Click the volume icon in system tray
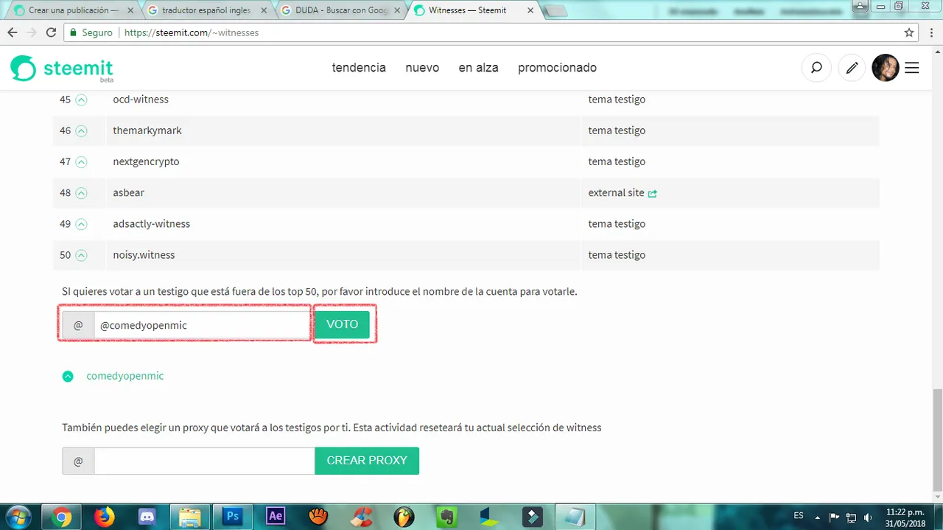The image size is (943, 530). click(x=868, y=517)
